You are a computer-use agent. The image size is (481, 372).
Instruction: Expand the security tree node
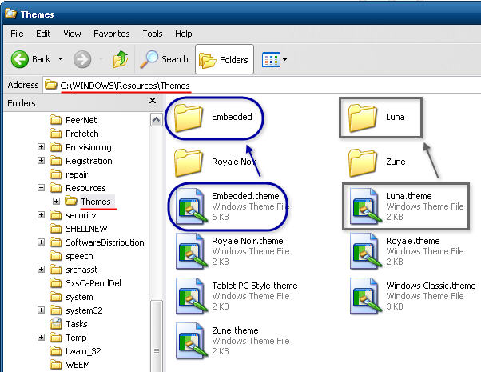[x=41, y=214]
